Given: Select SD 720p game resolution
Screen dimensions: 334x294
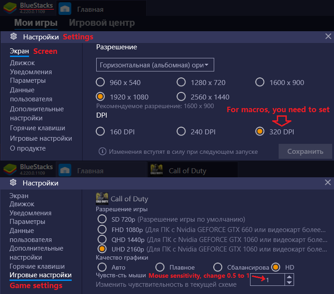Looking at the screenshot, I should (102, 219).
